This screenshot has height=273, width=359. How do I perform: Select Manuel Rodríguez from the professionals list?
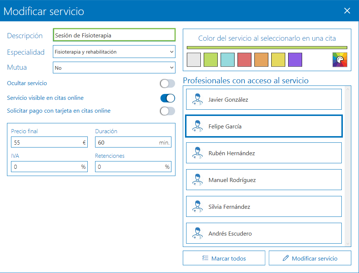264,179
